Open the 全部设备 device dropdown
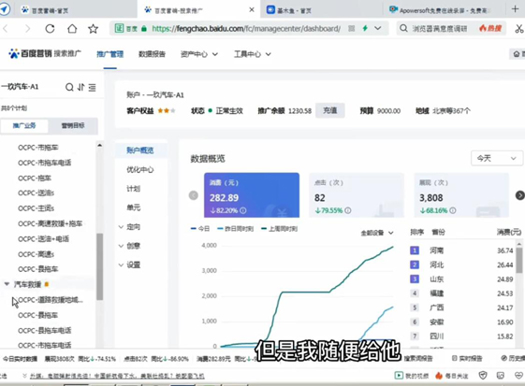Image resolution: width=525 pixels, height=386 pixels. coord(377,233)
